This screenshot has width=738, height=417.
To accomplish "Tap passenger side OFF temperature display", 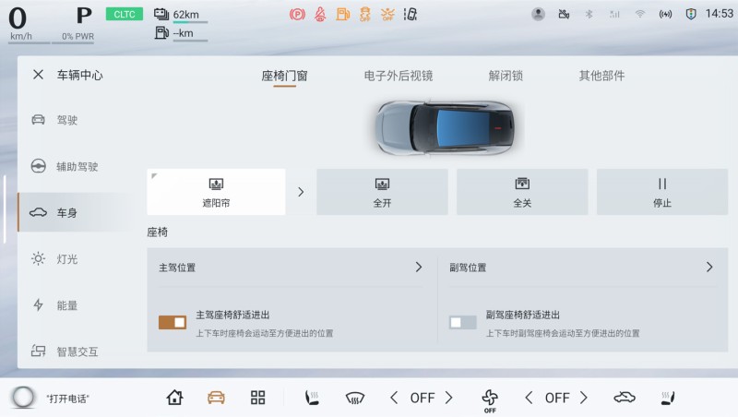I will click(x=557, y=398).
